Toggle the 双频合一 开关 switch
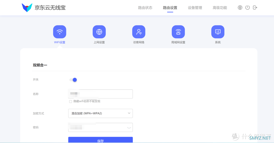The height and width of the screenshot is (143, 274). [x=73, y=80]
